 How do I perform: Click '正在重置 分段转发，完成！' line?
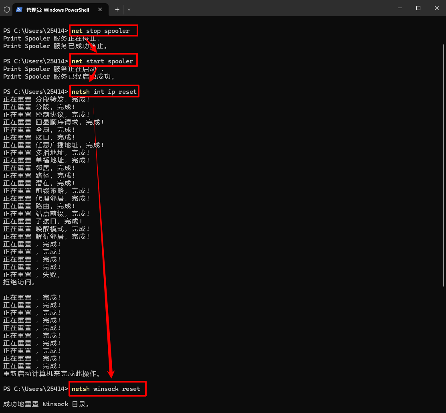click(46, 99)
